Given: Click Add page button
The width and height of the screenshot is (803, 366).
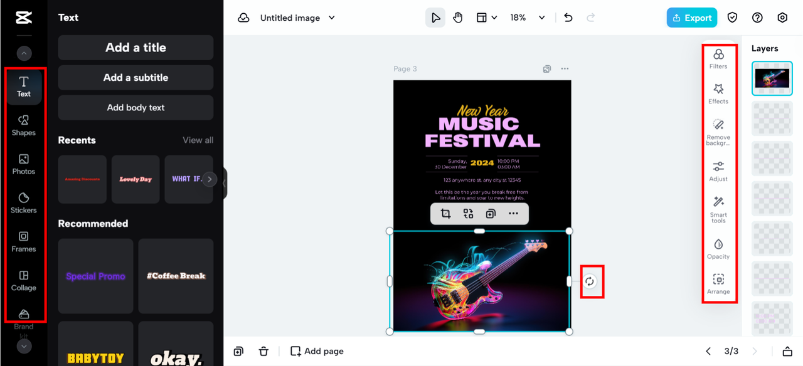Looking at the screenshot, I should [x=317, y=352].
